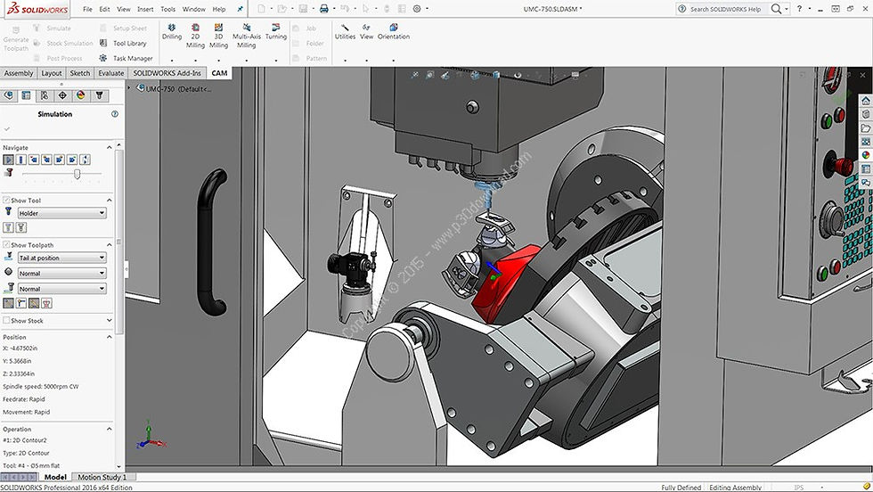Adjust the simulation speed slider
The width and height of the screenshot is (873, 492).
click(x=77, y=174)
